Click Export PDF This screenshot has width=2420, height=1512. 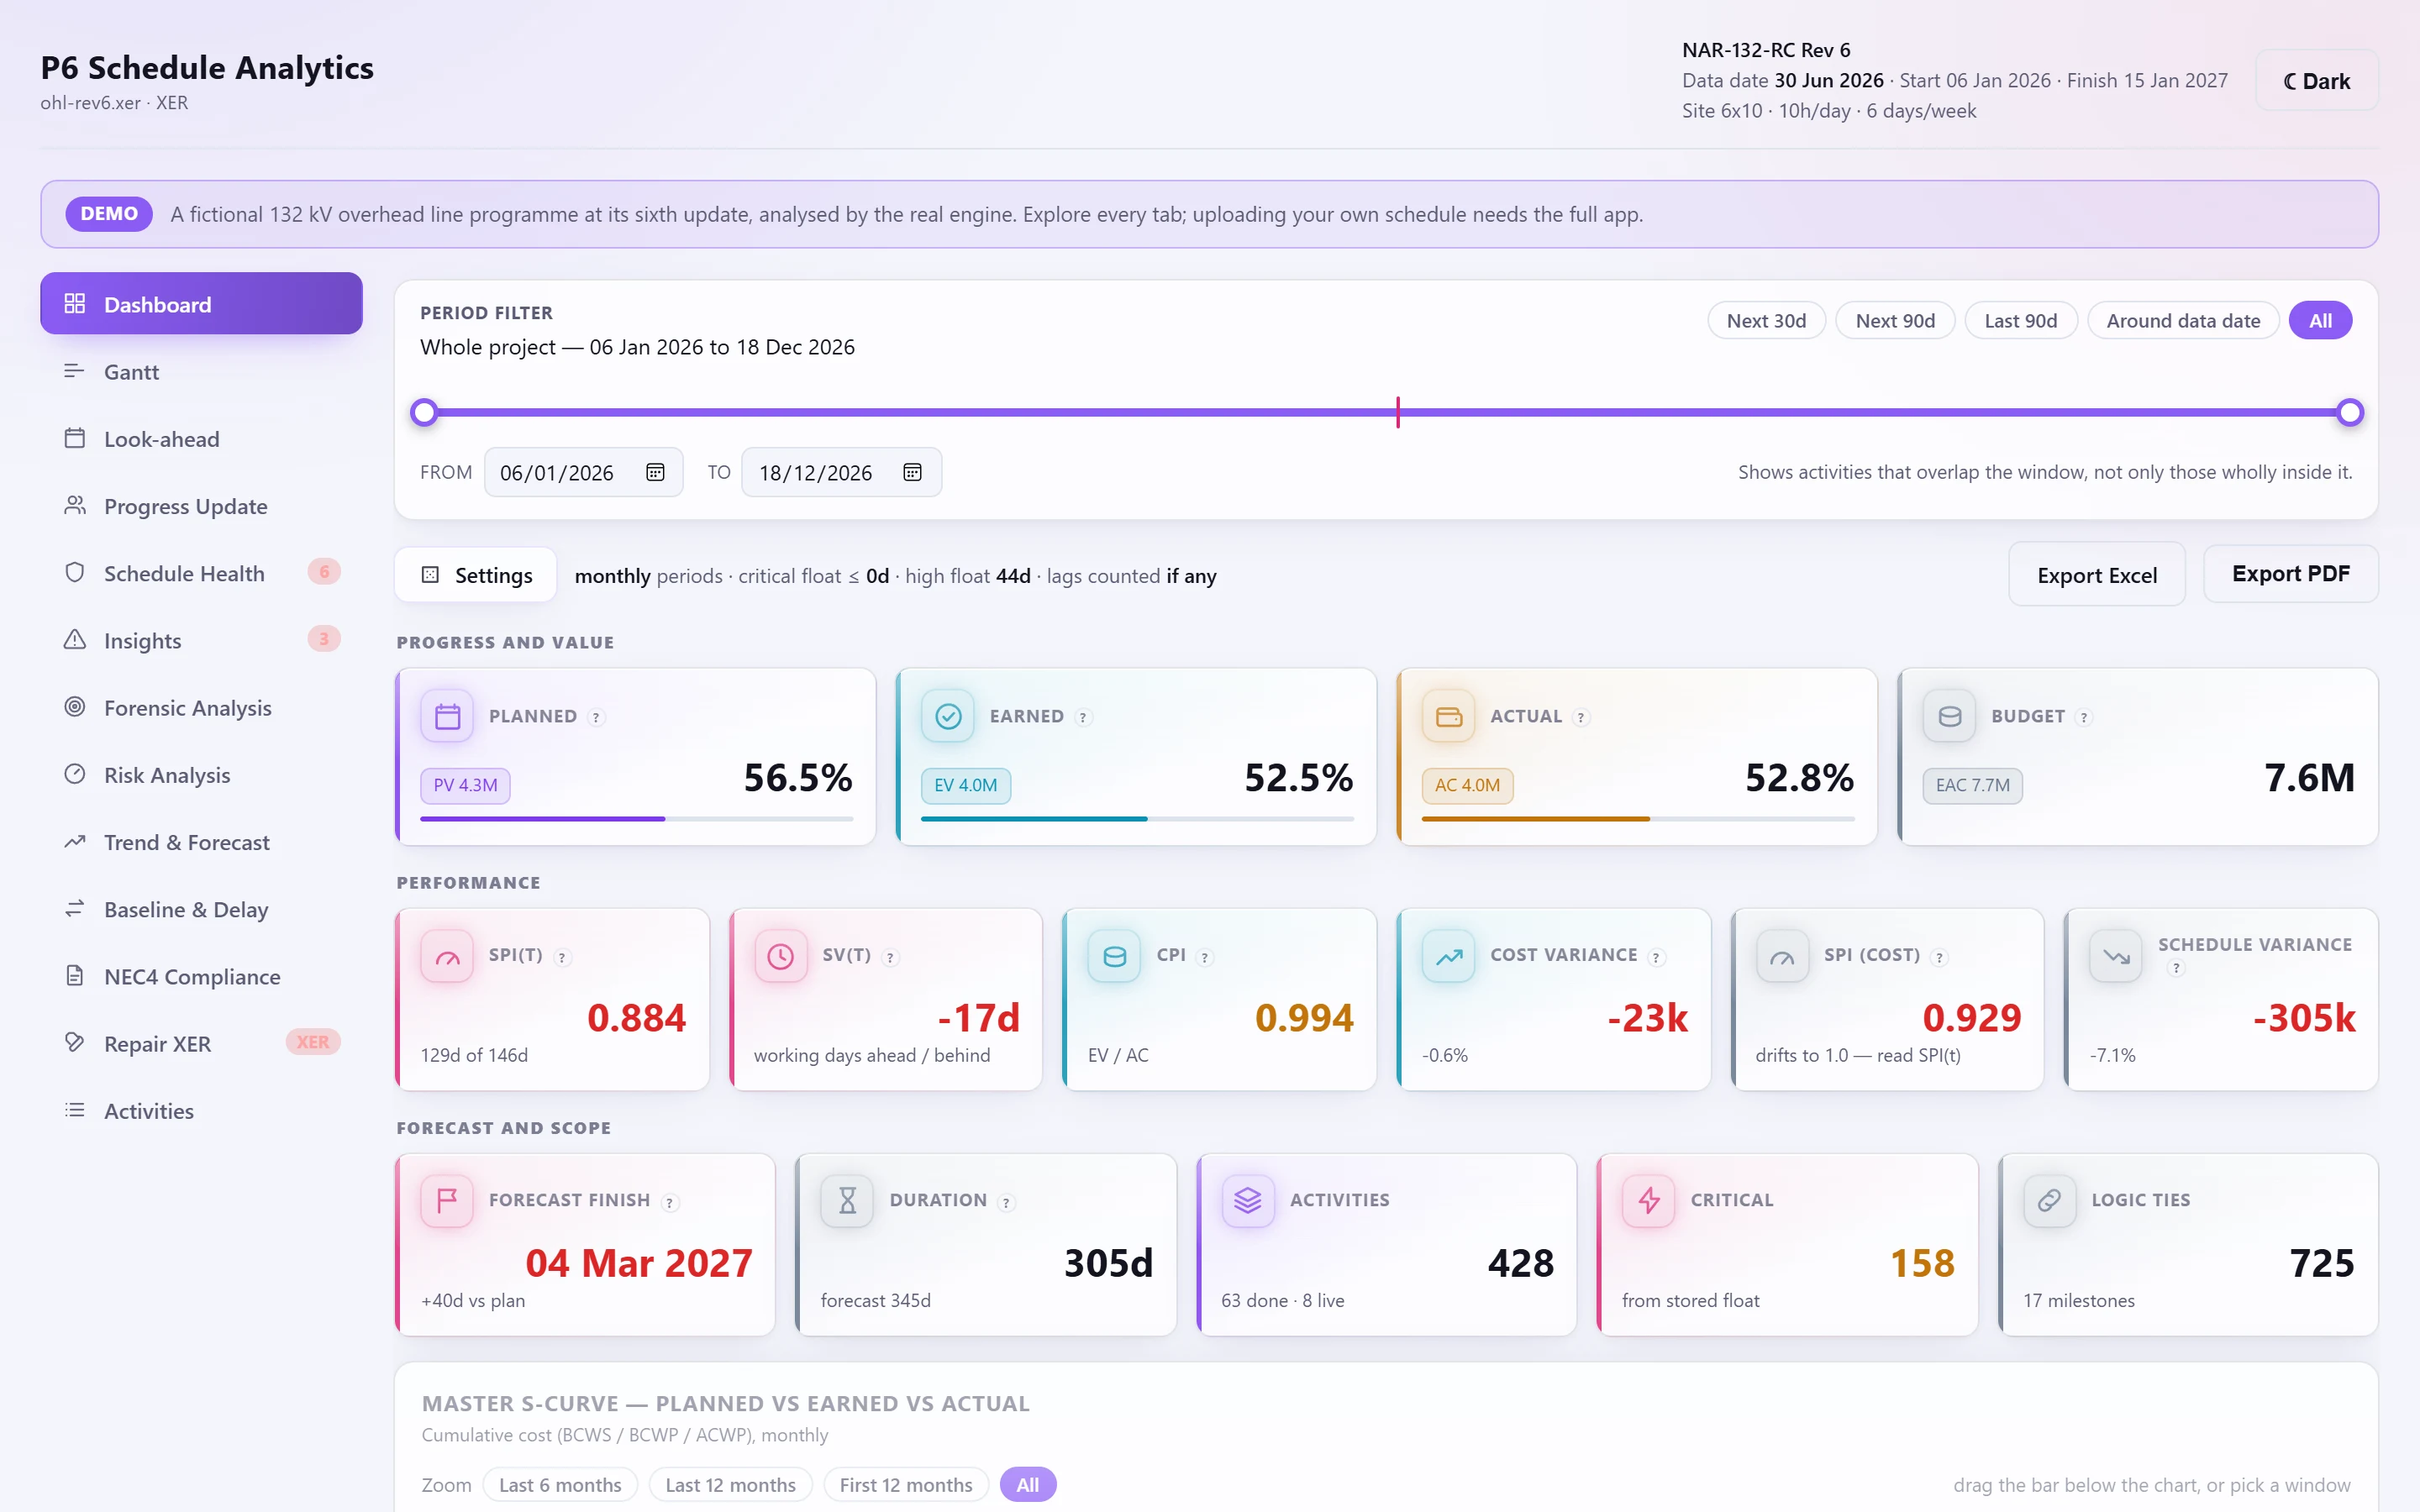click(2291, 573)
